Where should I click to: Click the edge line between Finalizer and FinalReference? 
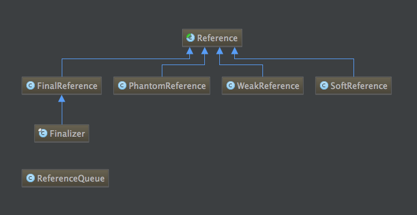tap(62, 113)
